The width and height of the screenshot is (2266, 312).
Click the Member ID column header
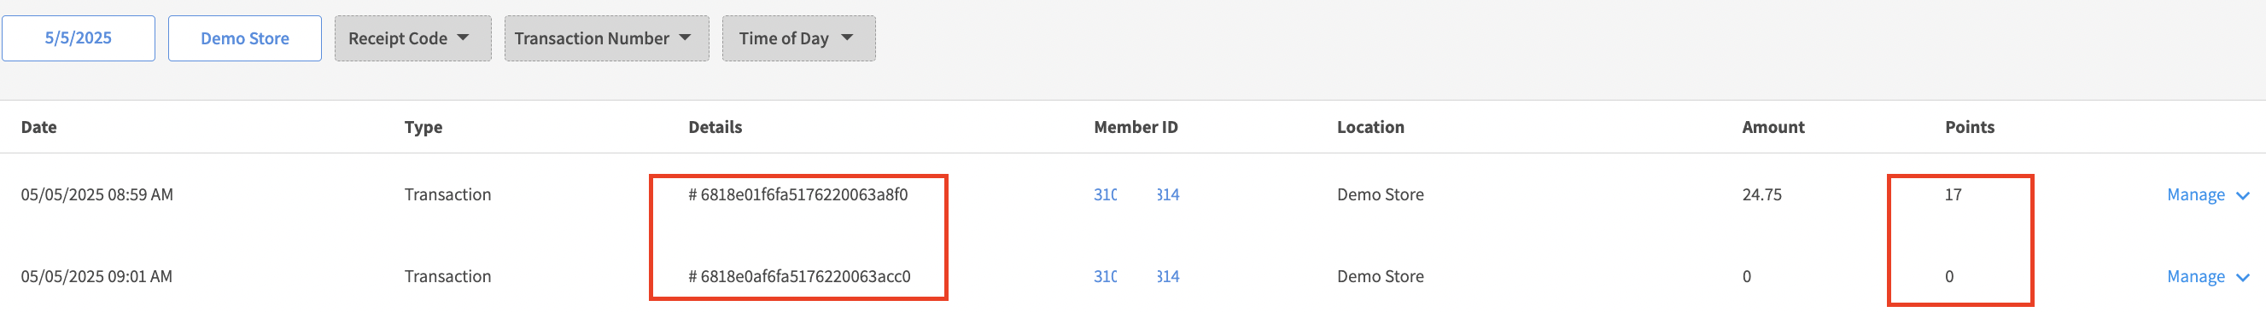point(1136,127)
